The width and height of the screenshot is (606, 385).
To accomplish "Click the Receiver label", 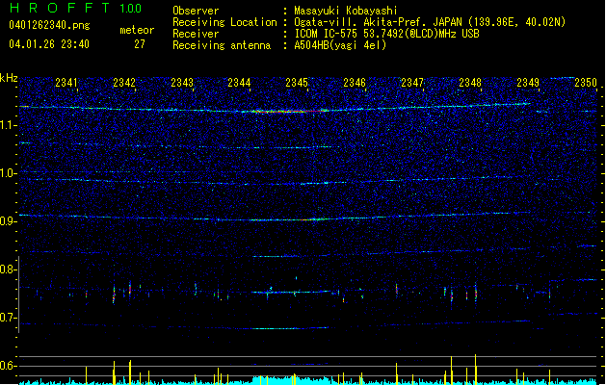I will tap(196, 34).
